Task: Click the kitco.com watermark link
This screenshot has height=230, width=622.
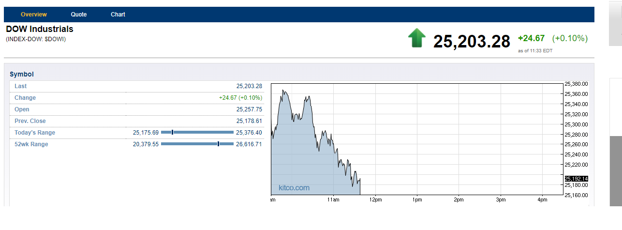Action: [x=294, y=187]
